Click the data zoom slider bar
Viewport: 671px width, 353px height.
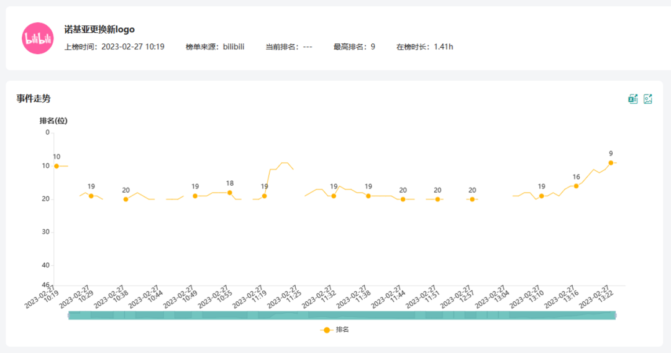coord(342,315)
